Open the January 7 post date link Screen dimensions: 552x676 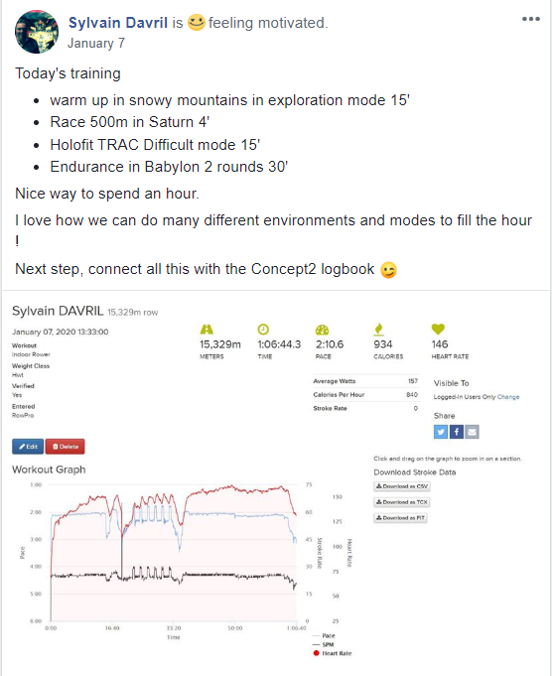96,43
